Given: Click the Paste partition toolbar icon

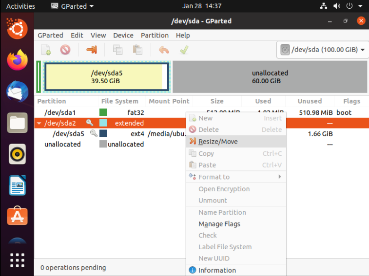Looking at the screenshot, I should [137, 50].
